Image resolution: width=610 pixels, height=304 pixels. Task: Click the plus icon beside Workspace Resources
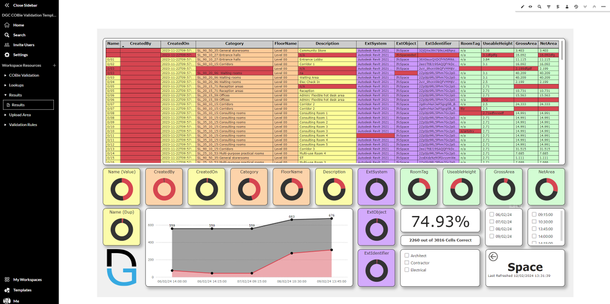tap(54, 66)
